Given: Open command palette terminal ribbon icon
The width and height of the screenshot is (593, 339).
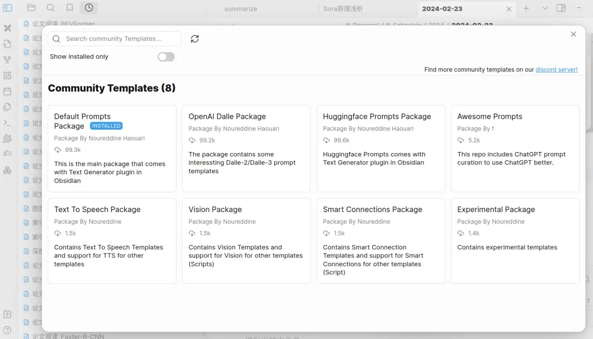Looking at the screenshot, I should tap(7, 123).
